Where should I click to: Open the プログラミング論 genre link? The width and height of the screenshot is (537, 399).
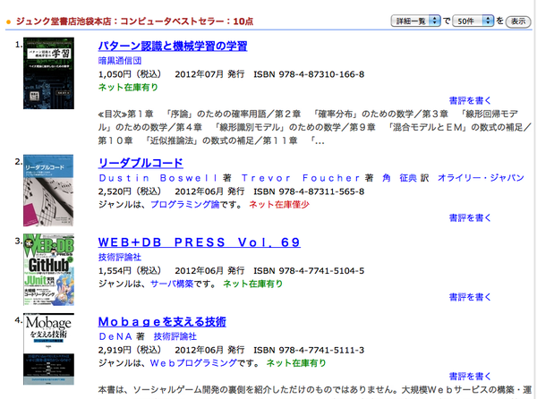(185, 205)
